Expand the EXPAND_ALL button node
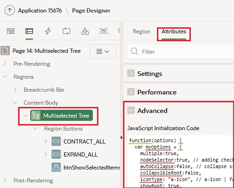This screenshot has width=234, height=188. point(45,154)
